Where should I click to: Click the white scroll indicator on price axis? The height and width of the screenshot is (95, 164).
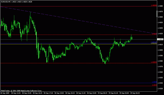pos(157,14)
